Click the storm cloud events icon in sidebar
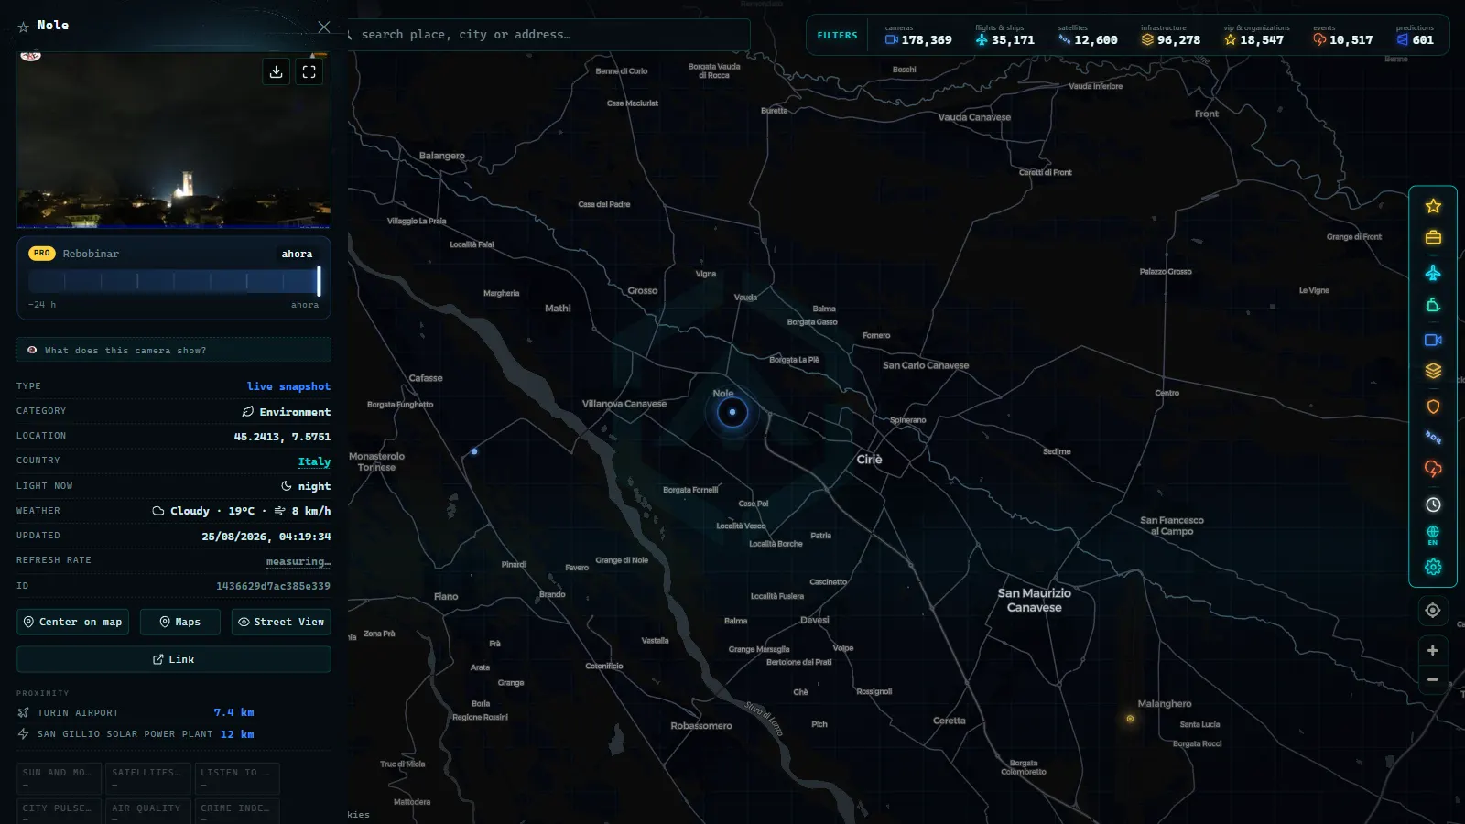Image resolution: width=1465 pixels, height=824 pixels. click(x=1433, y=470)
